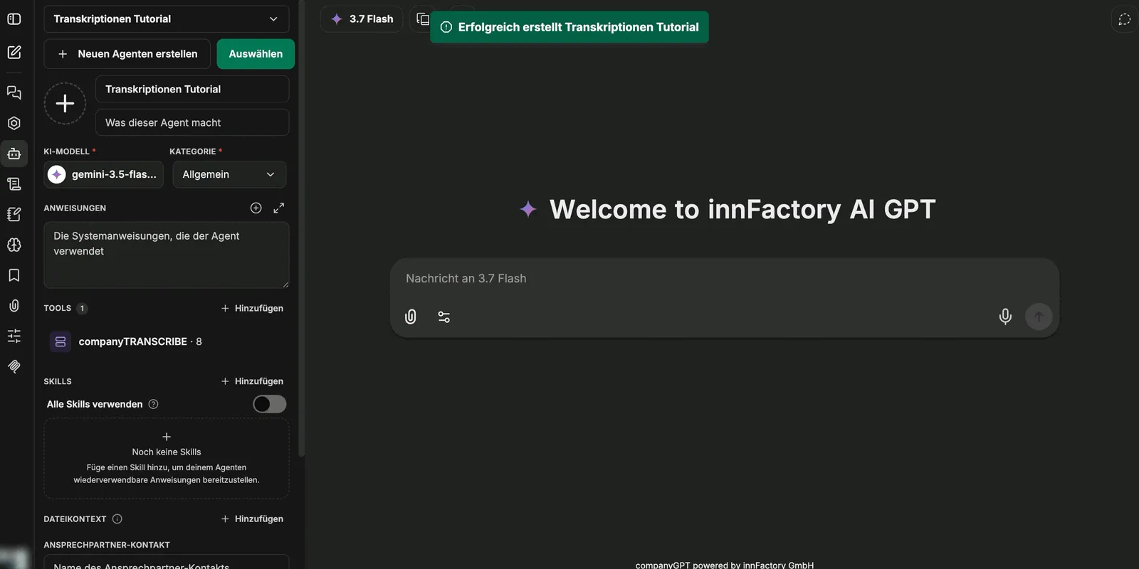Collapse the sidebar panel icon
The height and width of the screenshot is (569, 1139).
click(x=14, y=19)
